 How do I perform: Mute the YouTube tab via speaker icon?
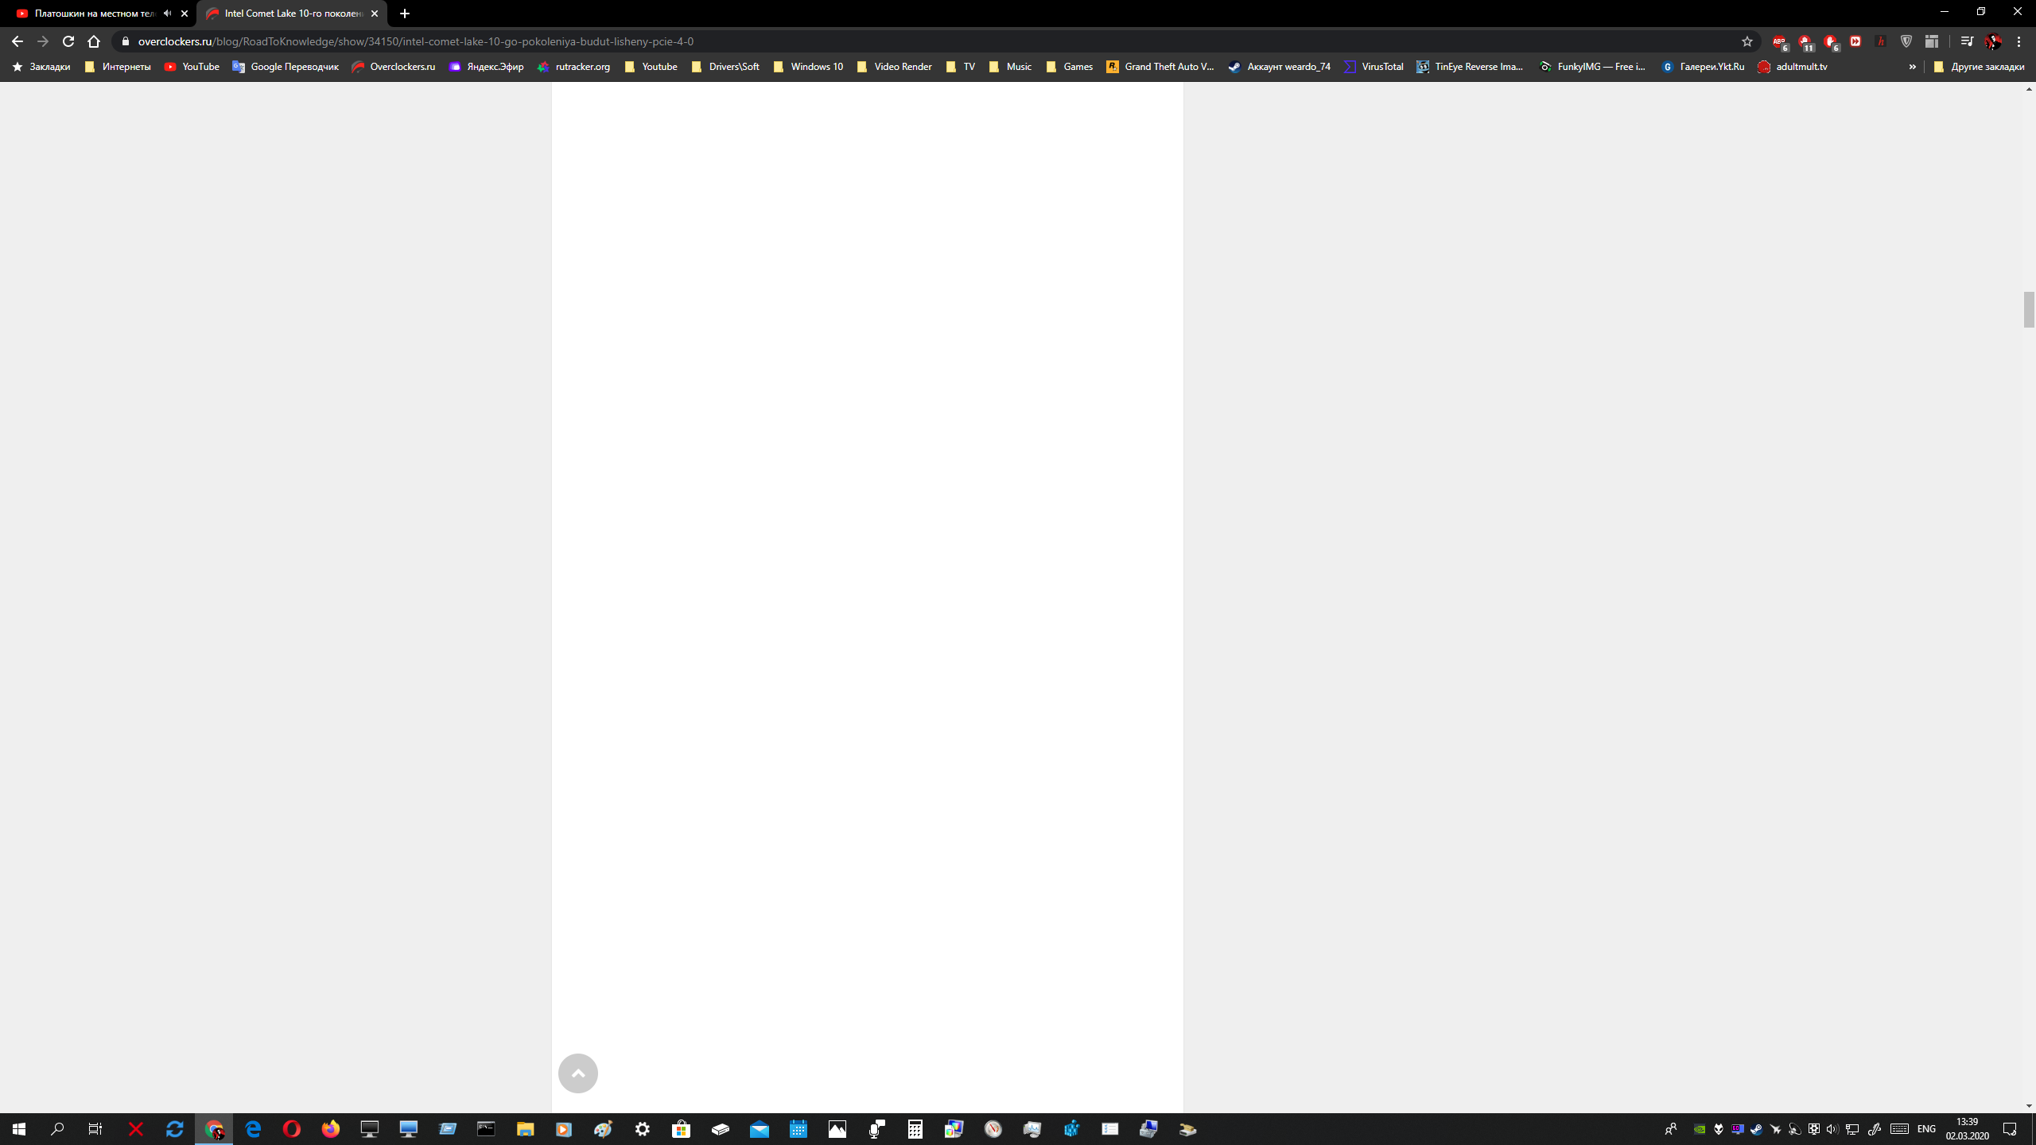[167, 14]
